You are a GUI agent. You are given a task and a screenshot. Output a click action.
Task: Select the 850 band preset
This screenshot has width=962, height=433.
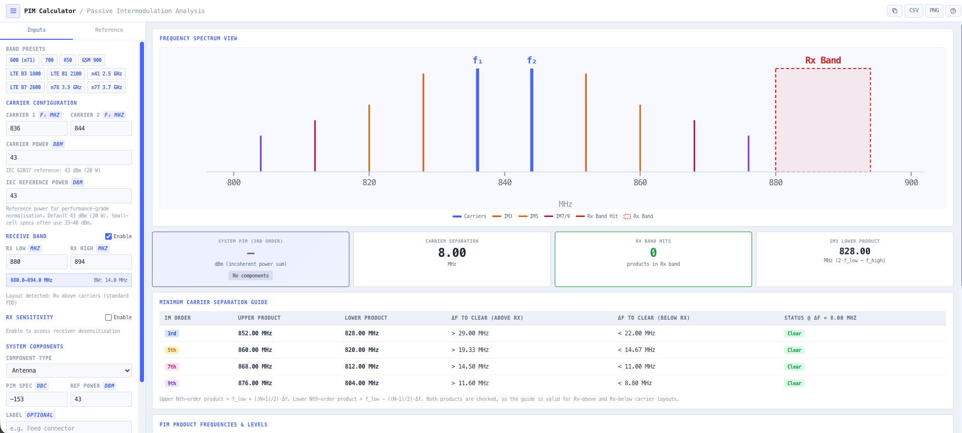(x=67, y=60)
